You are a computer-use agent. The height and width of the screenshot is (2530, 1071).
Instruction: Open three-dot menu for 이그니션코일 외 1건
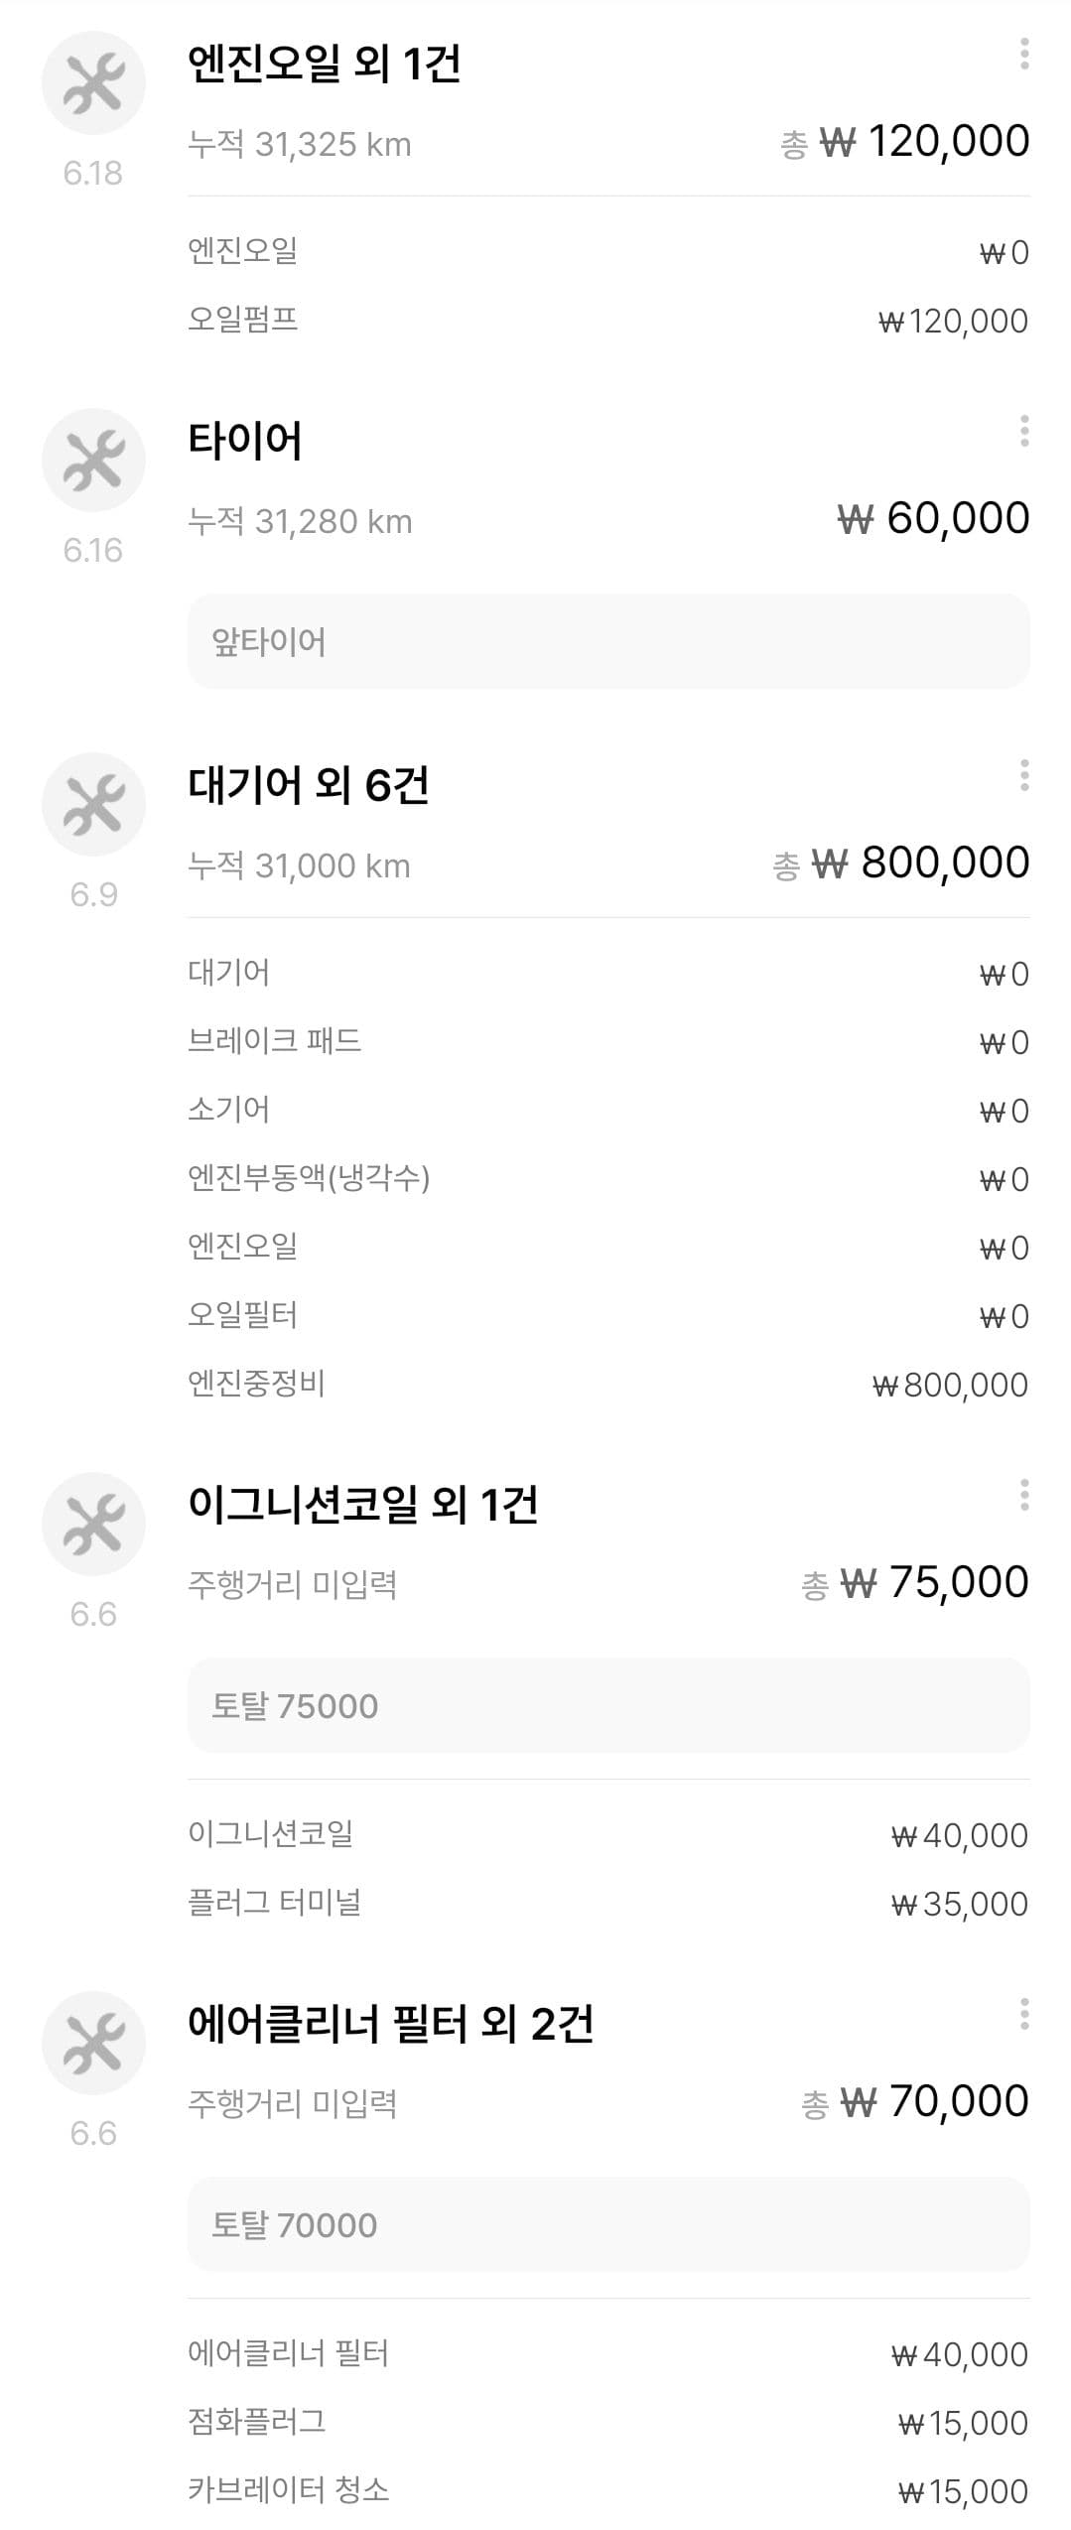click(x=1023, y=1495)
